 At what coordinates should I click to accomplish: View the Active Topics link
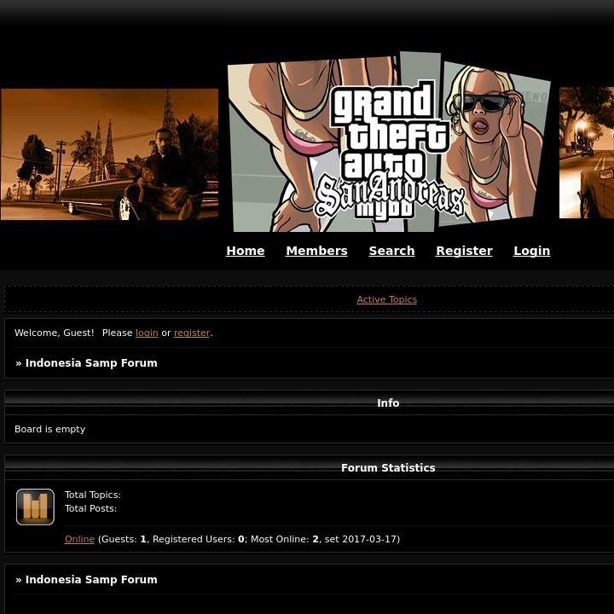click(x=386, y=299)
